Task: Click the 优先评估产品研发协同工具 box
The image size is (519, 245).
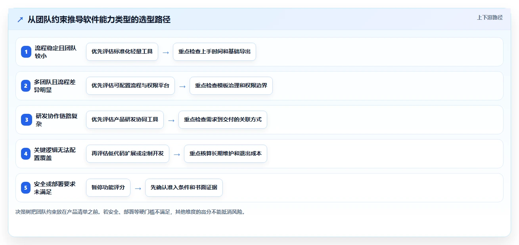Action: click(x=125, y=120)
